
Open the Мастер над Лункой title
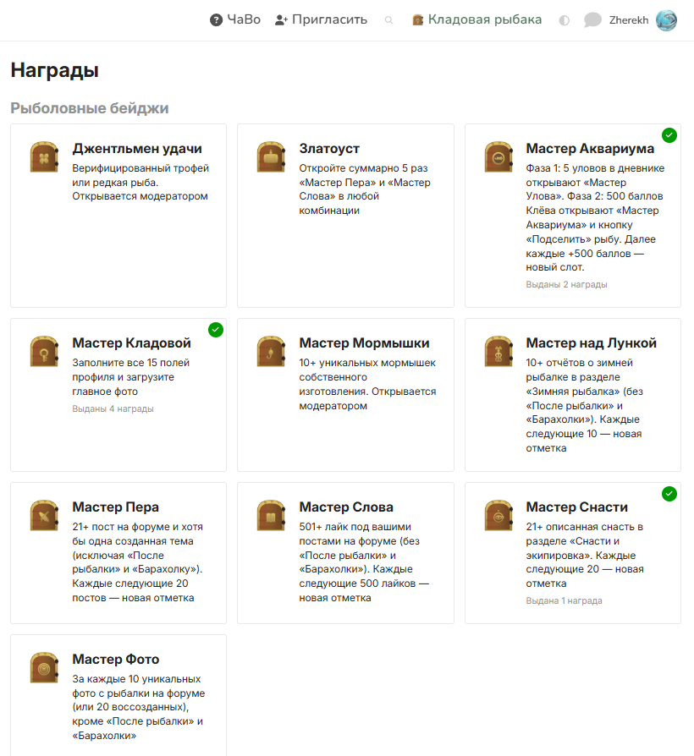tap(592, 342)
